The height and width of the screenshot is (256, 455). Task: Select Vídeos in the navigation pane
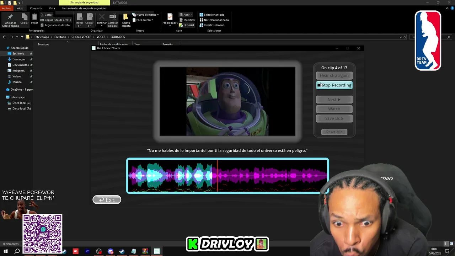coord(17,76)
